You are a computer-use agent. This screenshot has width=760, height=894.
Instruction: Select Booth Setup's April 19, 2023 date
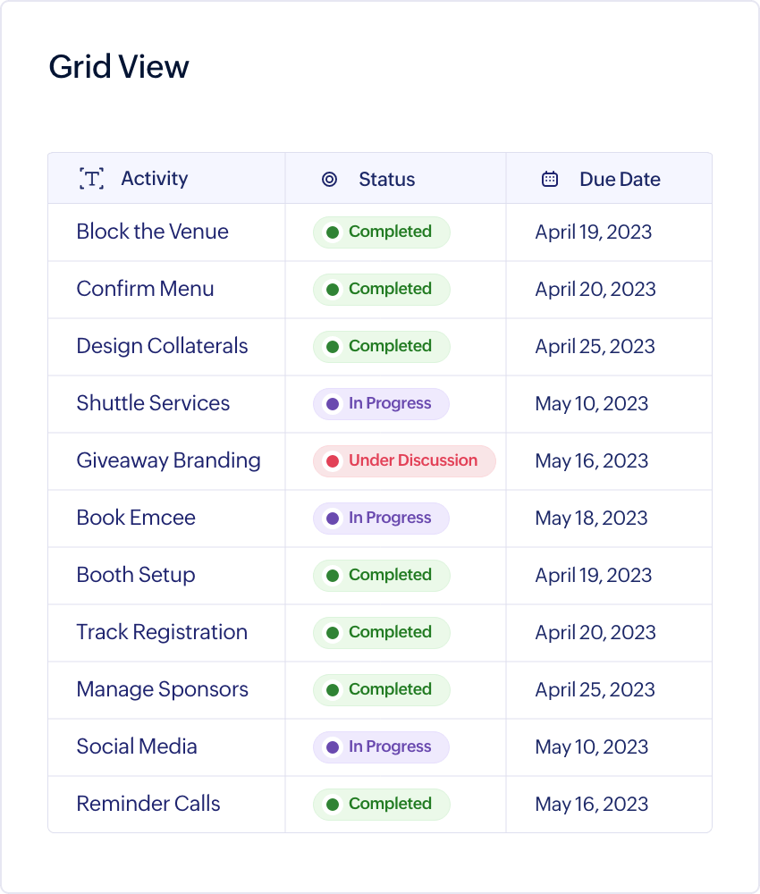coord(593,575)
